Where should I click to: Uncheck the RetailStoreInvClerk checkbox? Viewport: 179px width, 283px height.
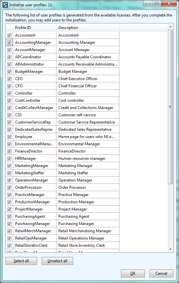[x=9, y=246]
